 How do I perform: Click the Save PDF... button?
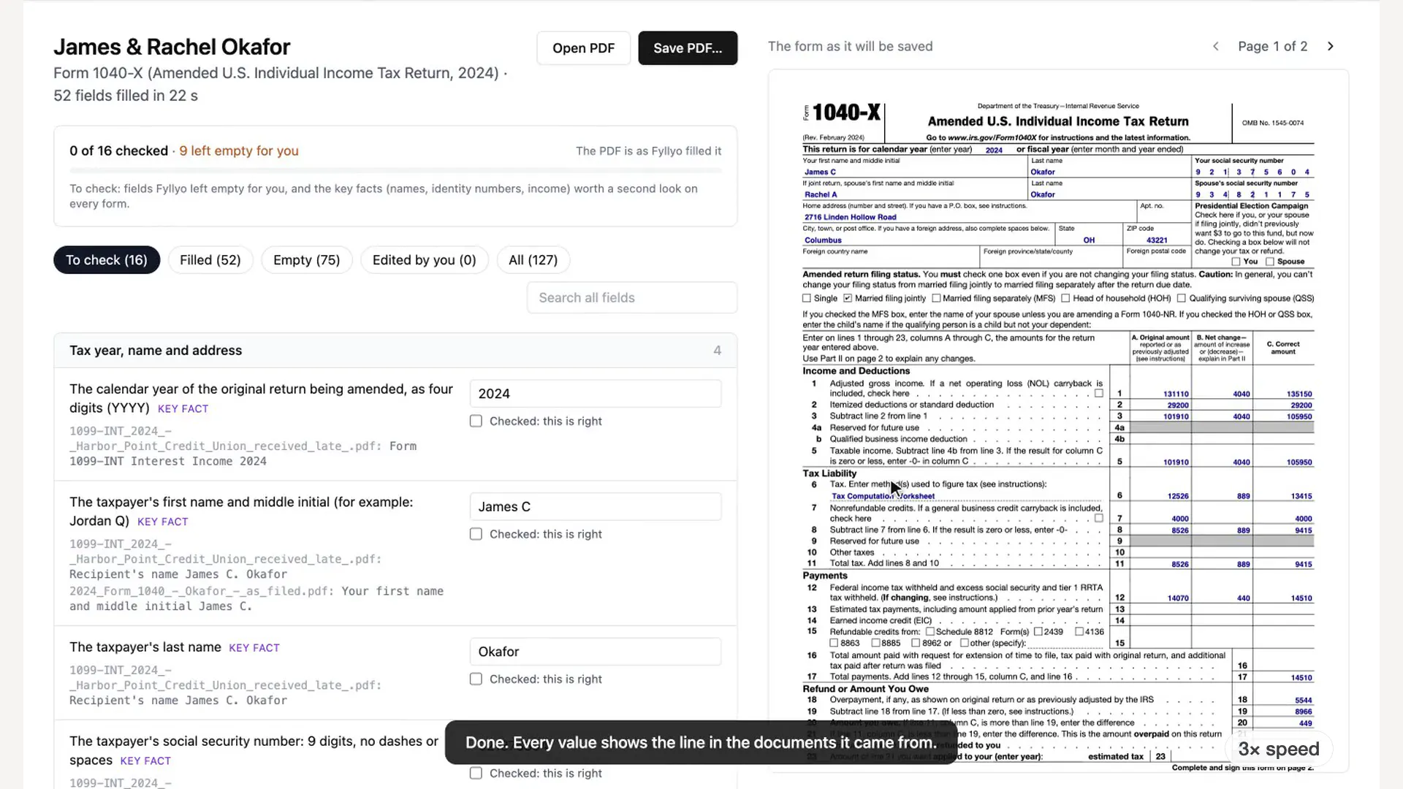pyautogui.click(x=688, y=48)
